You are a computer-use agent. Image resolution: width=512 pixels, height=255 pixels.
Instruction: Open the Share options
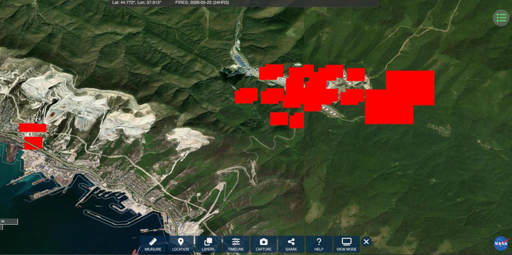pos(291,244)
